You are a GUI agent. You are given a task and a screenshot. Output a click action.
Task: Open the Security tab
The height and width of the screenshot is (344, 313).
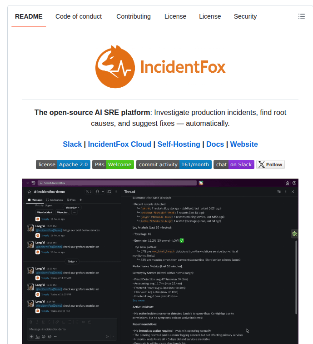click(245, 16)
